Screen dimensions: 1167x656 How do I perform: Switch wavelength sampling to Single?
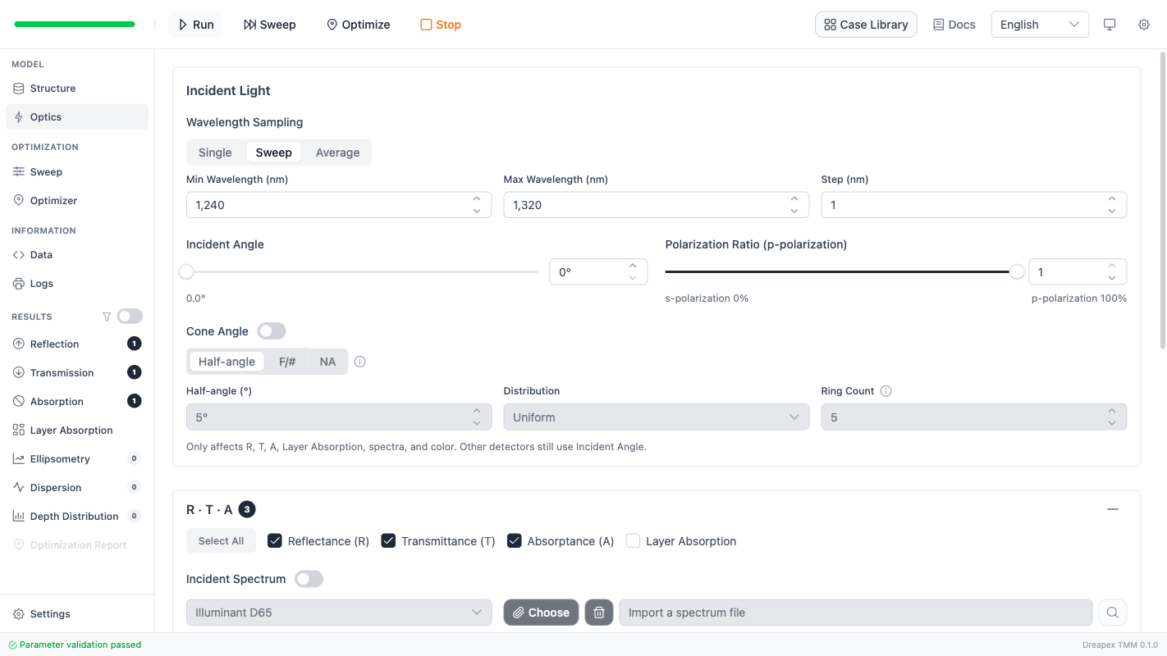point(215,153)
